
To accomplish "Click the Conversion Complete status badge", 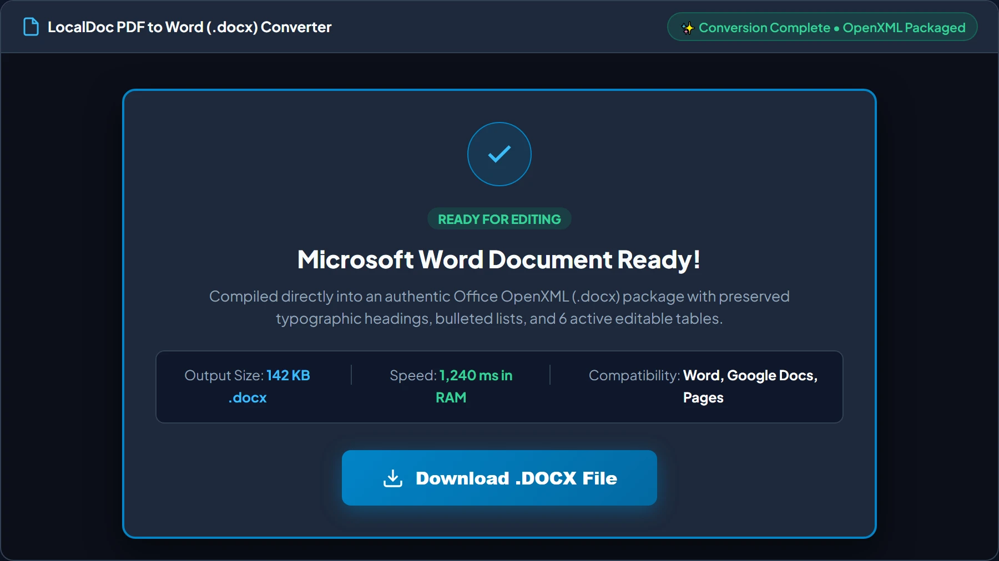I will [823, 27].
